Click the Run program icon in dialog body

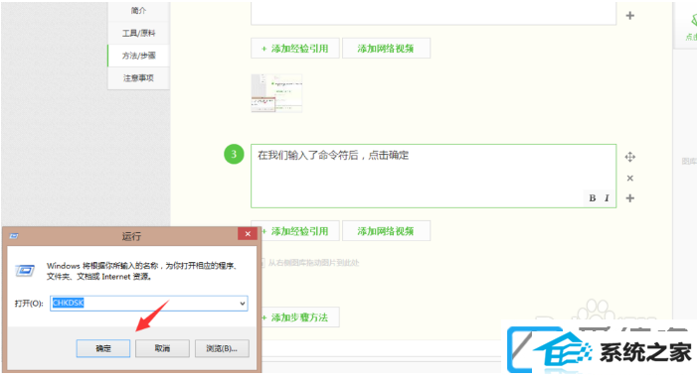tap(25, 270)
